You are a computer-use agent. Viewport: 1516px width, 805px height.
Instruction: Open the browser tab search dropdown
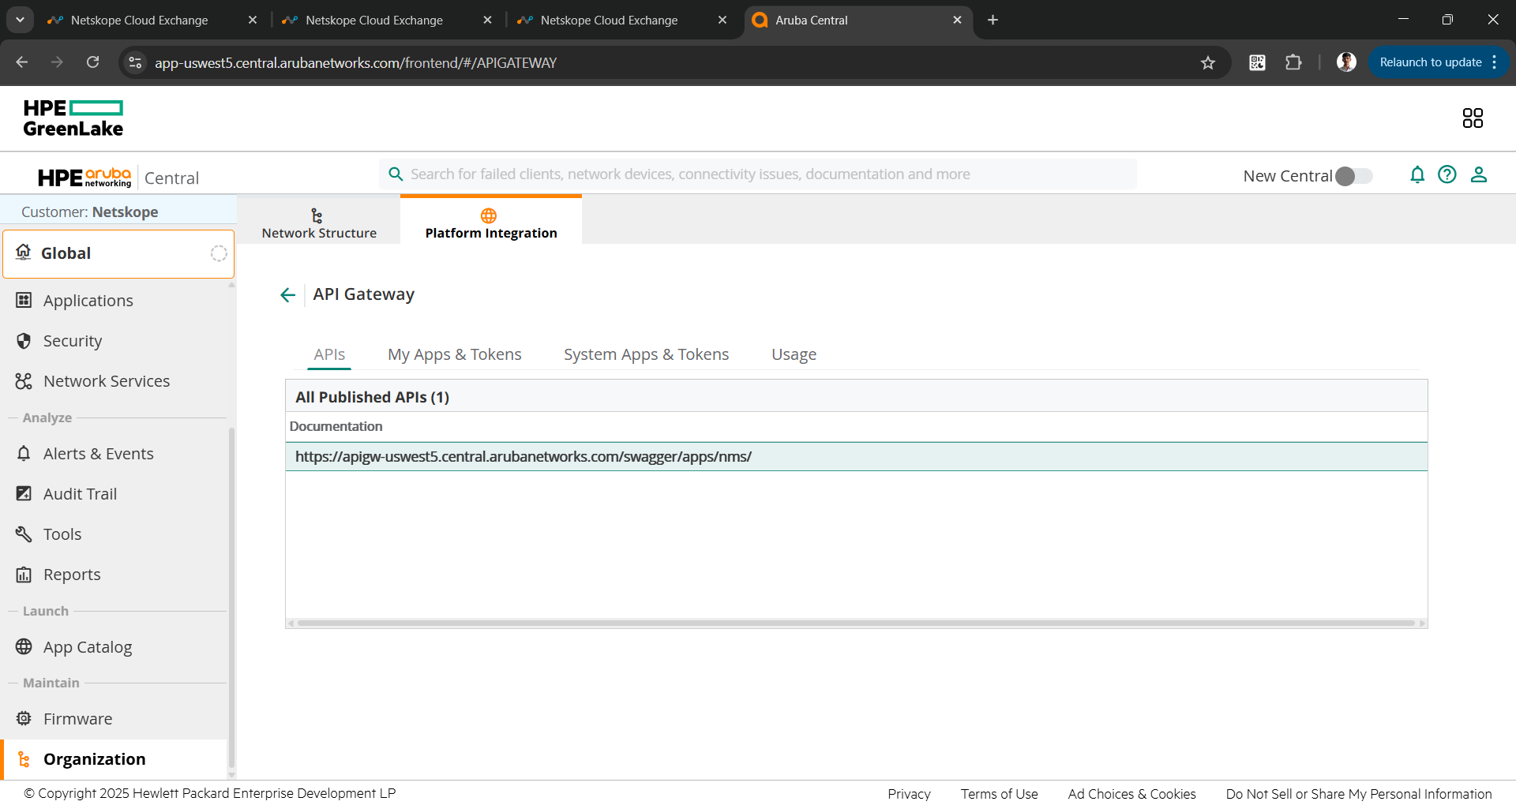pos(20,20)
